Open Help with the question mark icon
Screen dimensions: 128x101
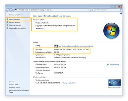[121, 14]
